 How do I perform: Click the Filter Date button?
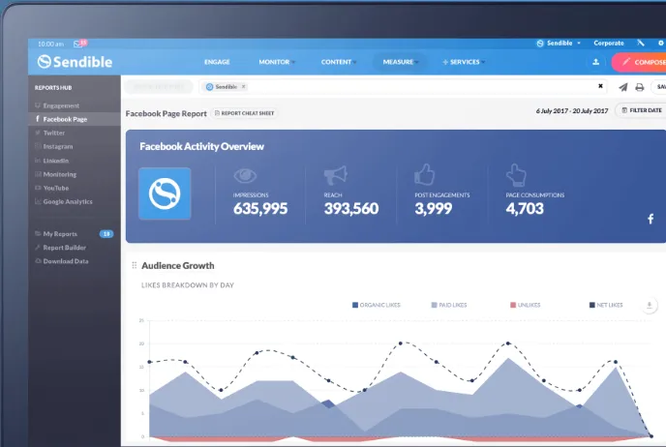641,110
